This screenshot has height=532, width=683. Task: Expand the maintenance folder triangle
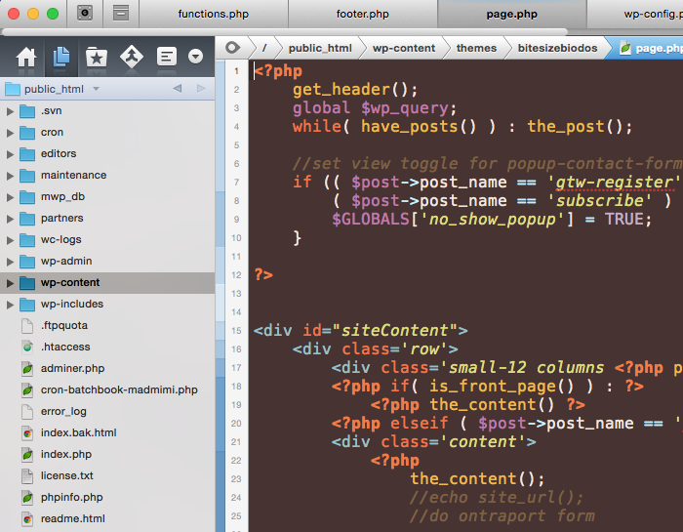(10, 175)
